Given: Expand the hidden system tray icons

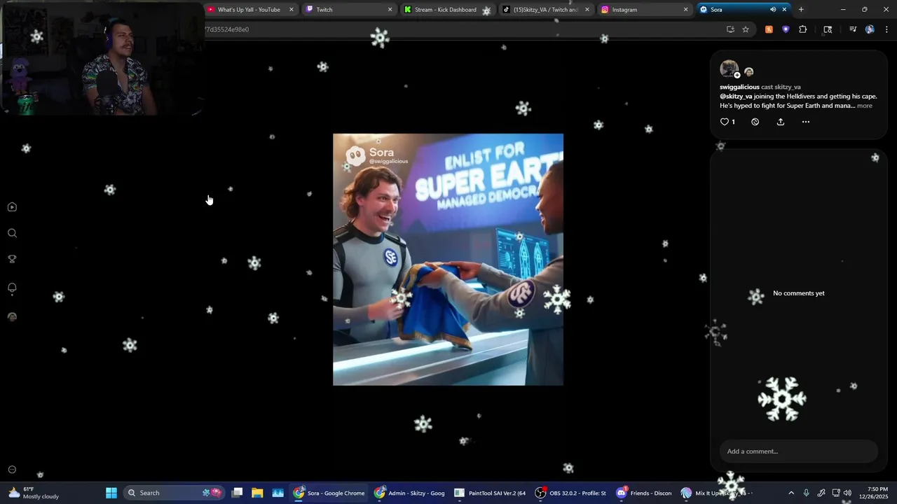Looking at the screenshot, I should tap(791, 493).
